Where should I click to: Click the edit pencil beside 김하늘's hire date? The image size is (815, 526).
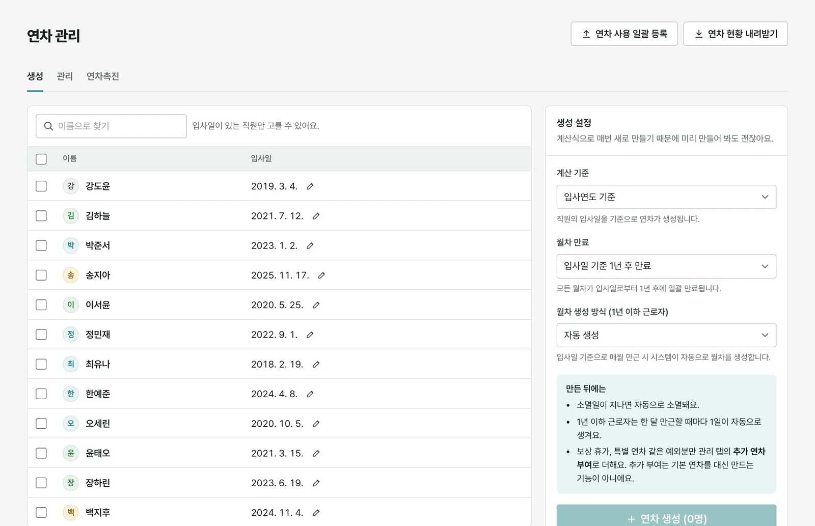pos(316,216)
